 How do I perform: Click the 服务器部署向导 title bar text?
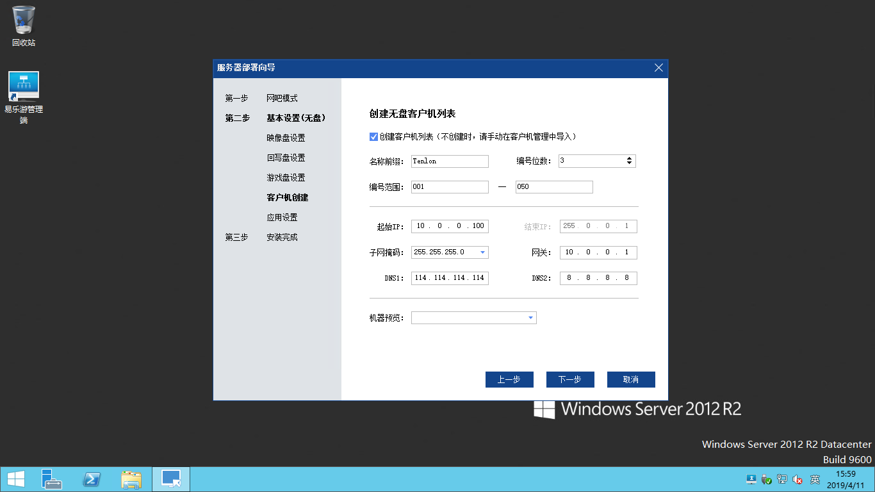tap(246, 68)
